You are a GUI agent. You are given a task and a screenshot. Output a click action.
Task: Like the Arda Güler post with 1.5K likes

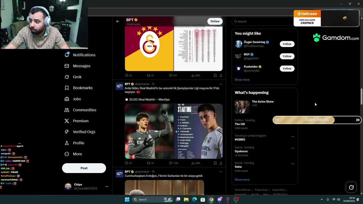pyautogui.click(x=171, y=163)
